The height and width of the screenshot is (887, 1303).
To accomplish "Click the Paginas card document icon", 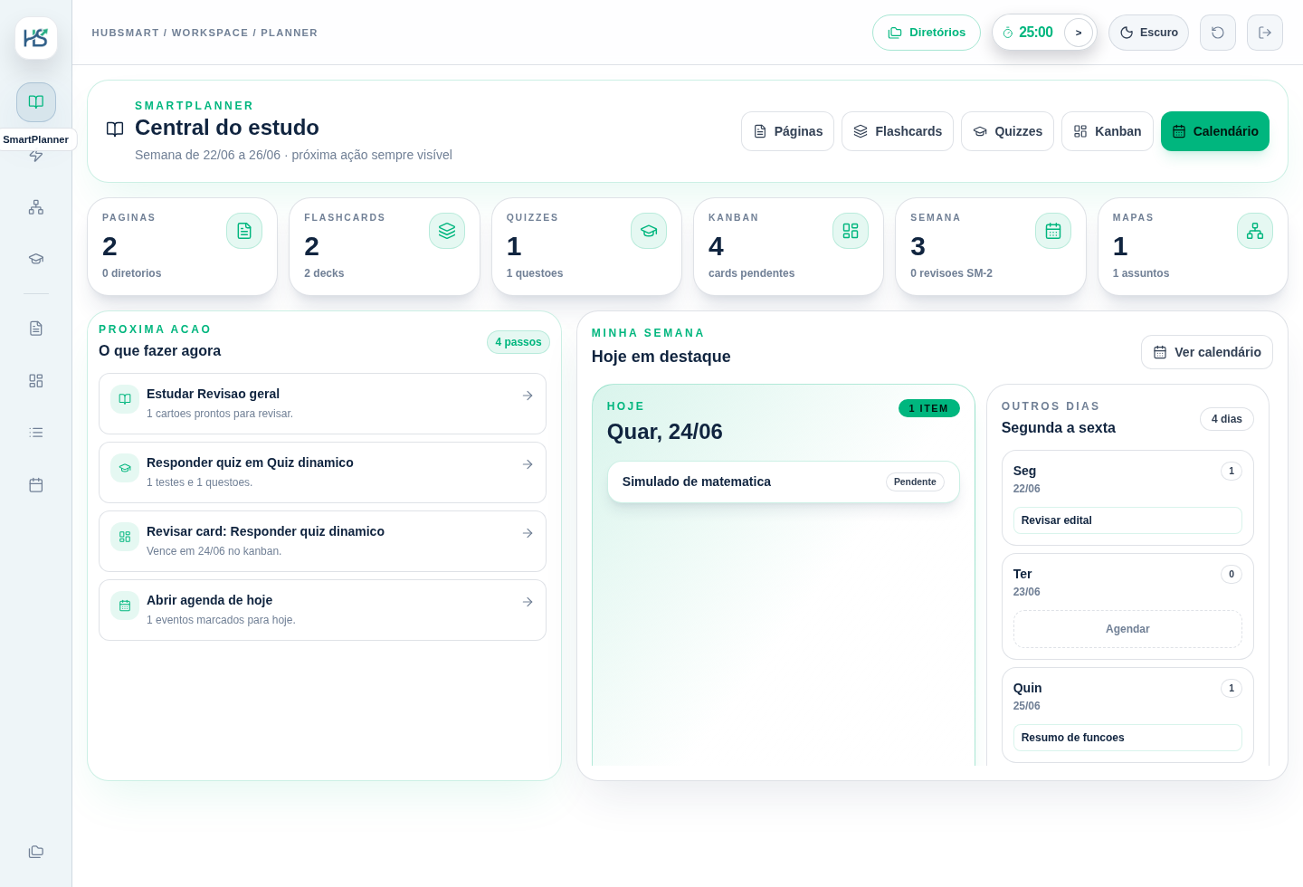I will [x=244, y=231].
